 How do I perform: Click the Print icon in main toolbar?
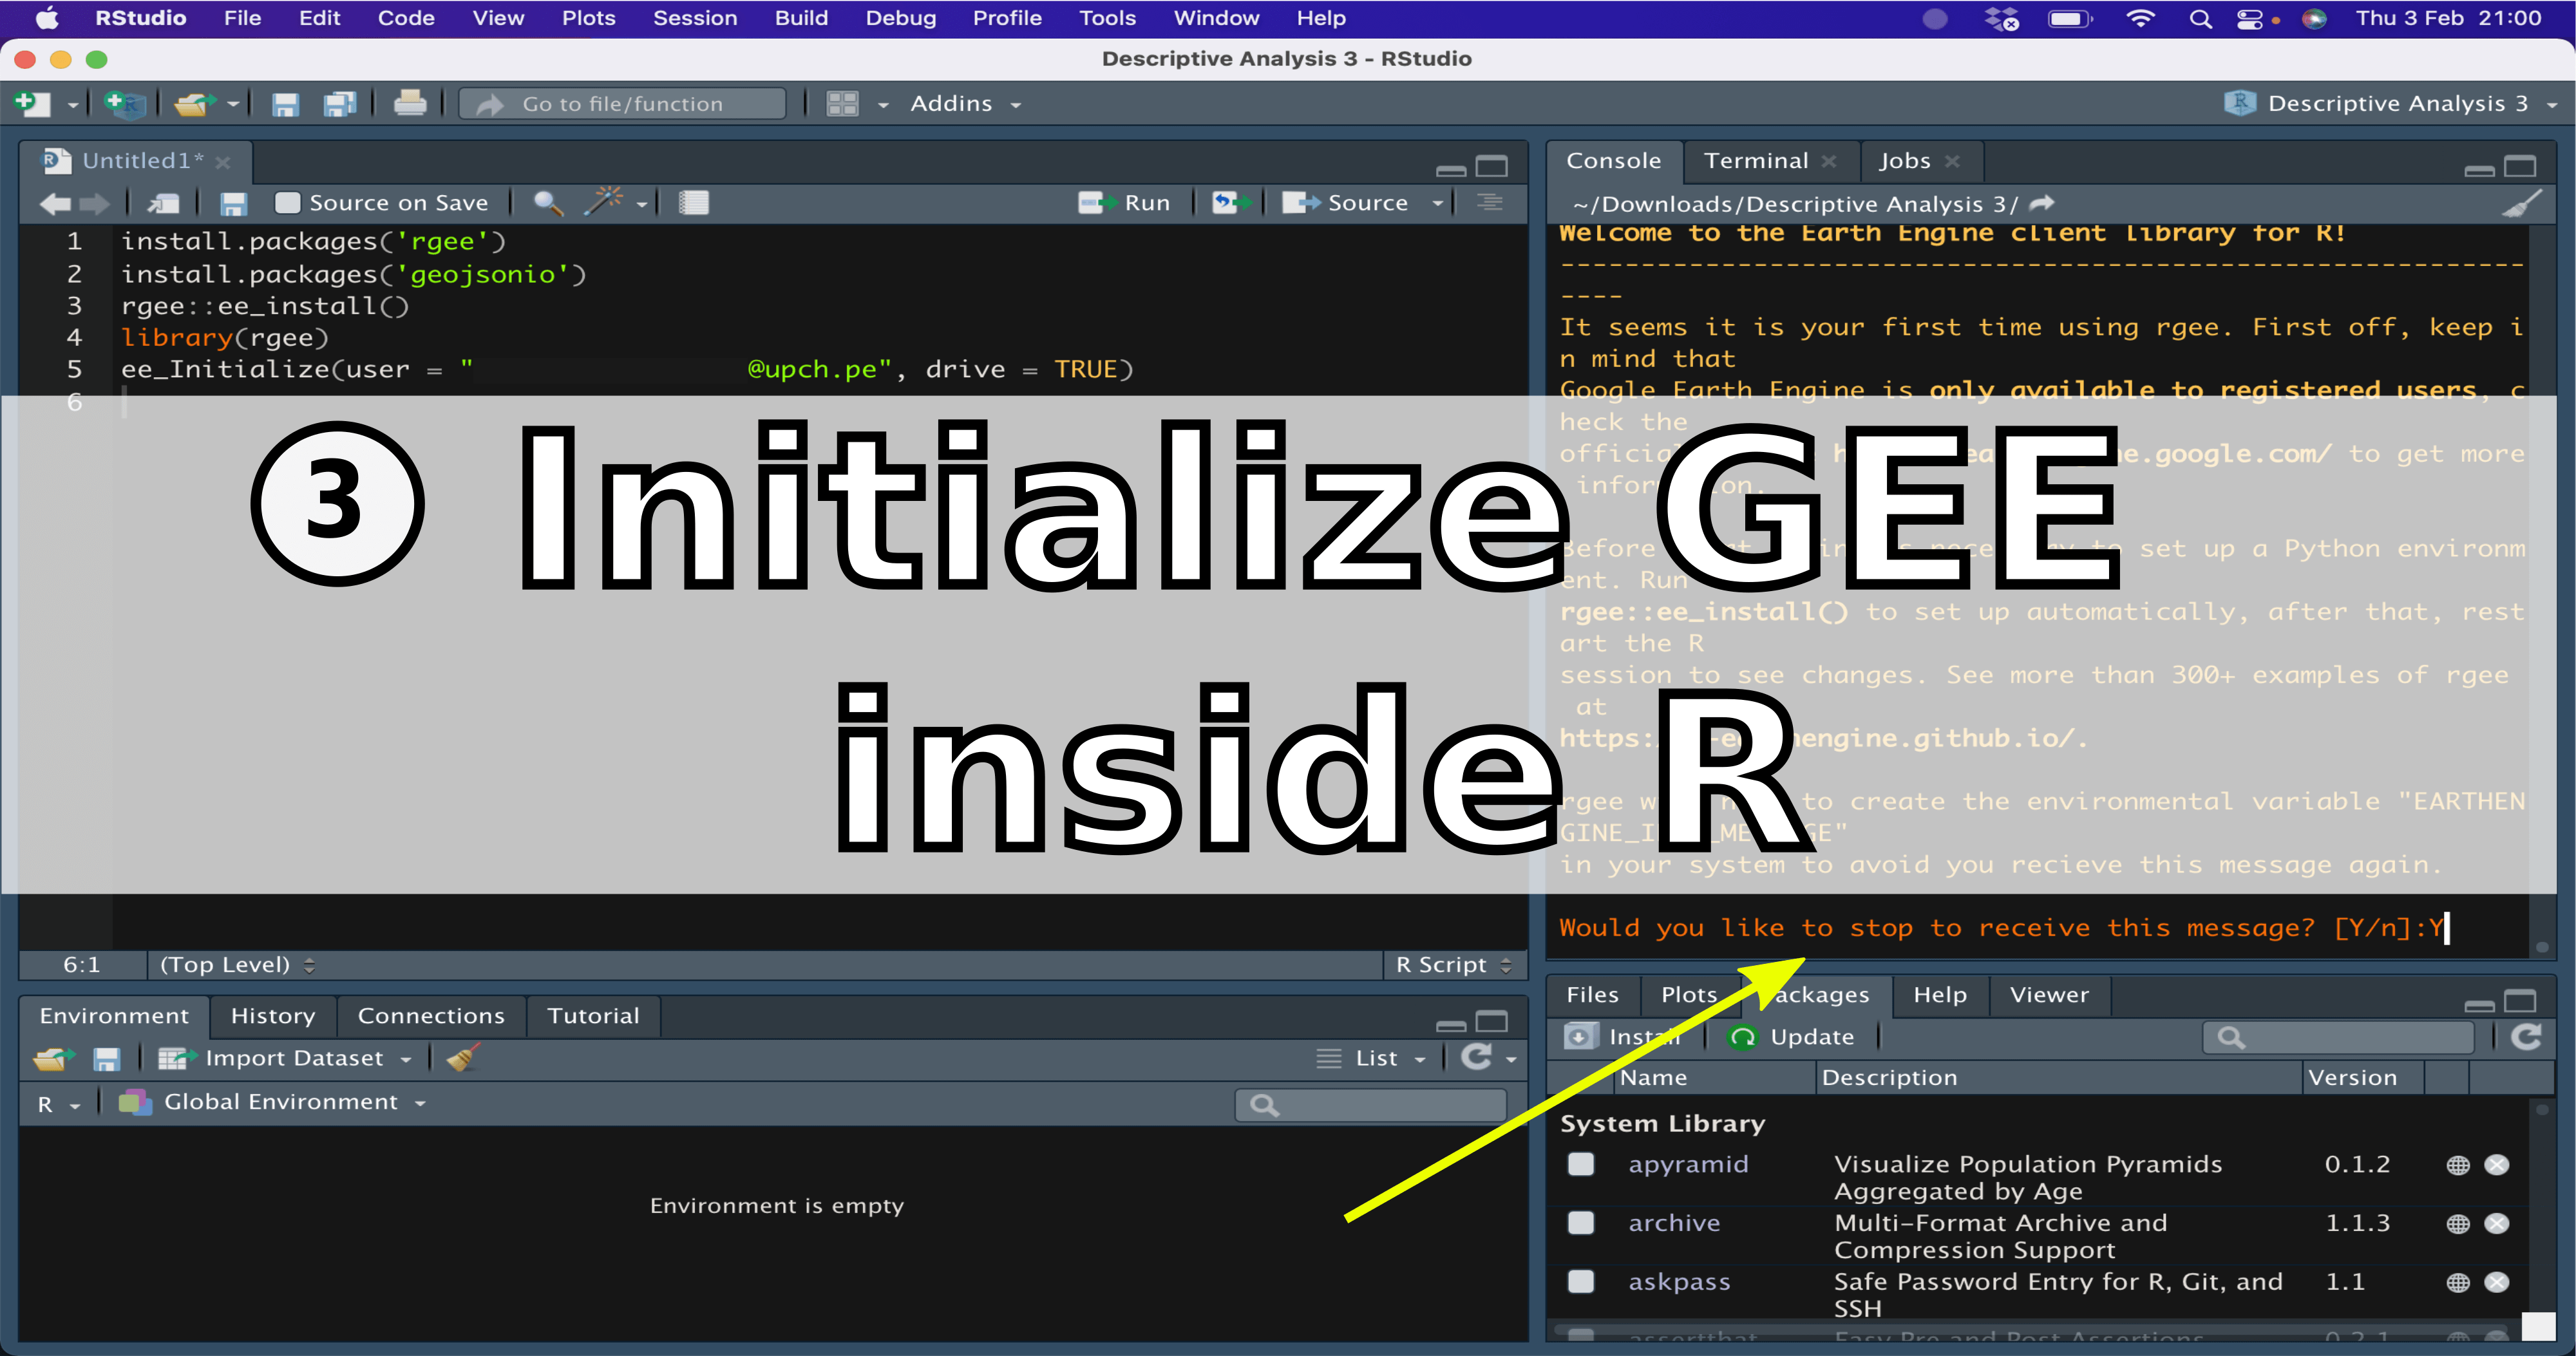click(410, 103)
